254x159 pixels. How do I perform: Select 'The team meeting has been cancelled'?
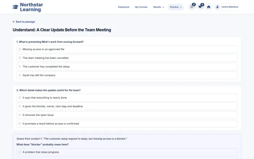[127, 58]
